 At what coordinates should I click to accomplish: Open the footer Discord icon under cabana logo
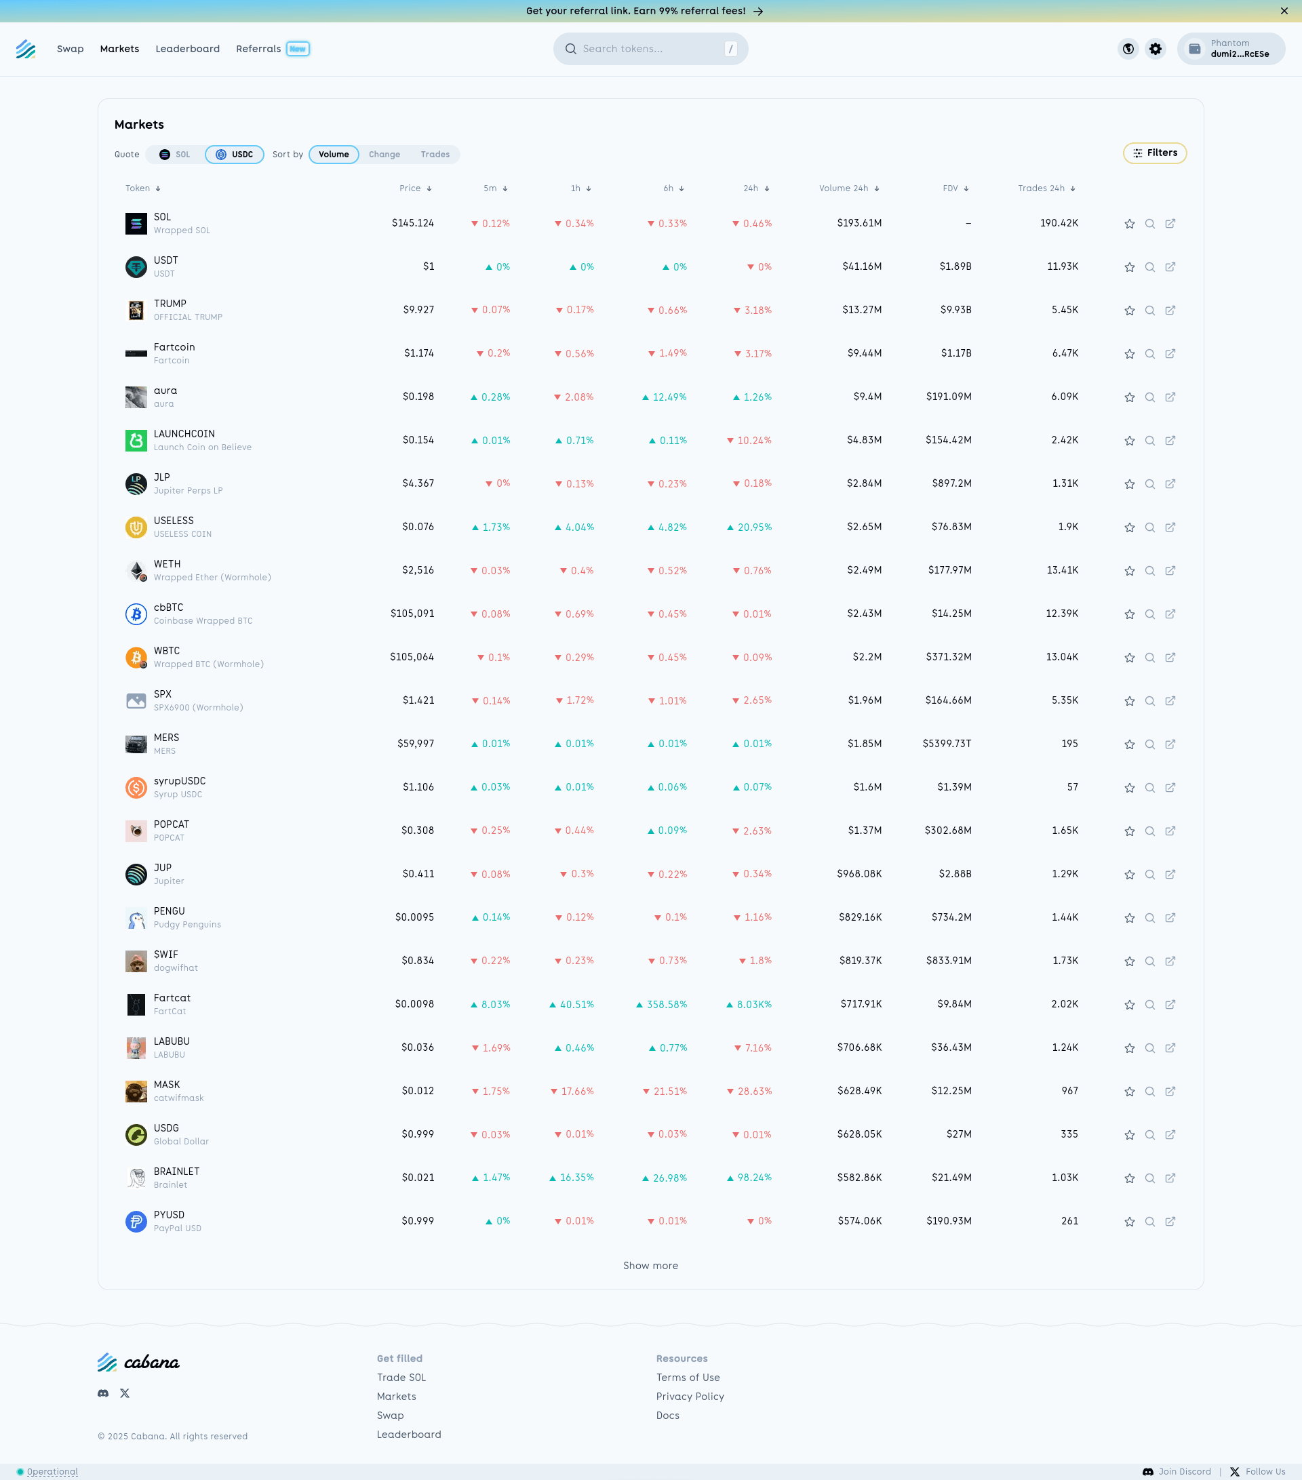pyautogui.click(x=103, y=1393)
